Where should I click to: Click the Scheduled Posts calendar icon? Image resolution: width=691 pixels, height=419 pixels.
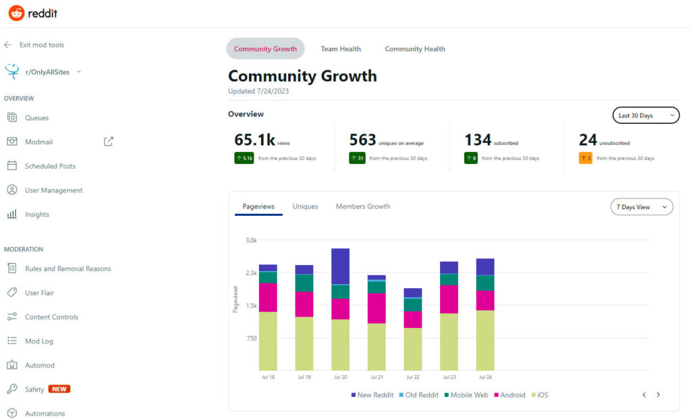[x=11, y=166]
